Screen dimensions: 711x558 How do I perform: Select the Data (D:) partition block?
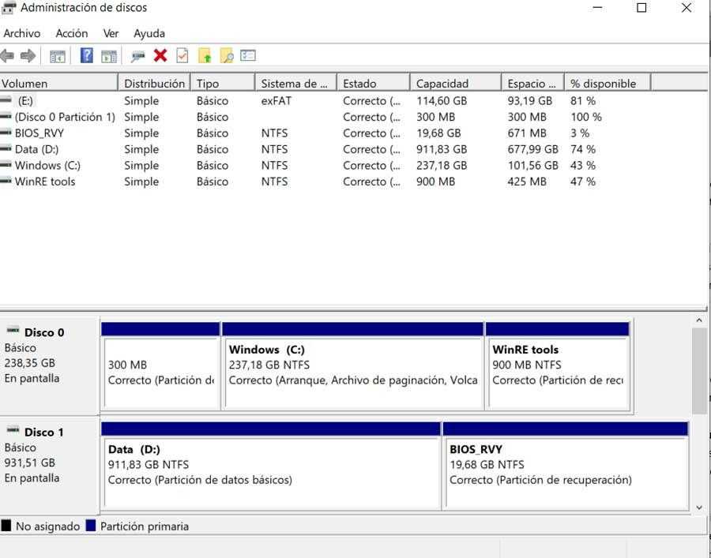[271, 470]
